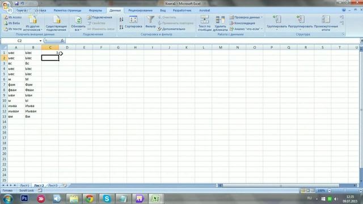The image size is (363, 204).
Task: Open the Page Layout (Разметка страницы) tab
Action: pos(67,10)
